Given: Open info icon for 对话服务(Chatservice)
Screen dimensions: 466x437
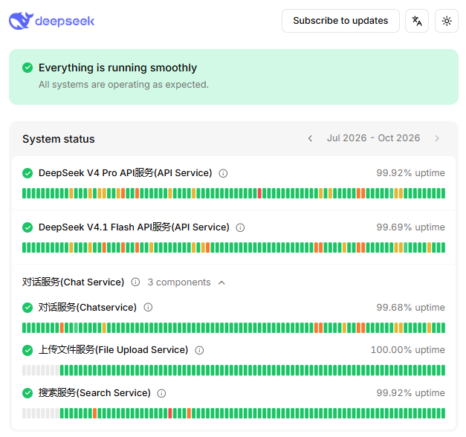Looking at the screenshot, I should point(148,307).
